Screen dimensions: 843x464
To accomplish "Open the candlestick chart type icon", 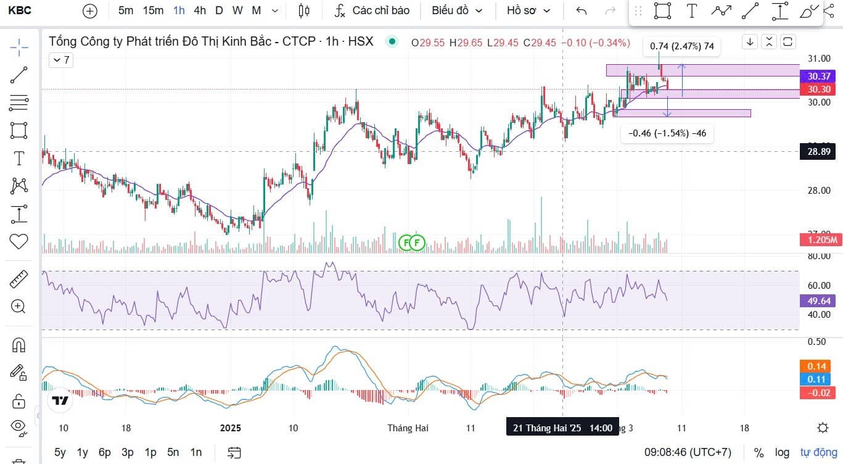I will click(x=303, y=11).
